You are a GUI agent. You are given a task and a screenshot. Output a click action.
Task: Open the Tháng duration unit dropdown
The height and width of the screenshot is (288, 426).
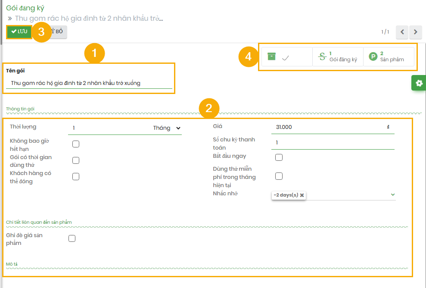[167, 128]
